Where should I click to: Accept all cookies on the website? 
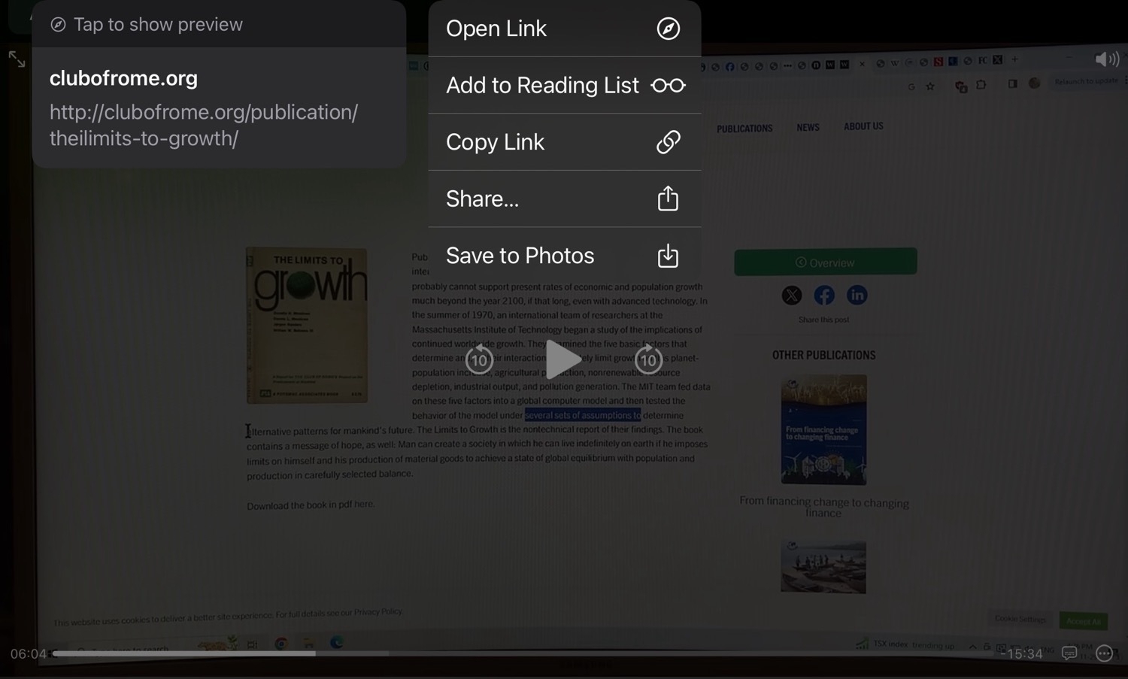[1084, 621]
